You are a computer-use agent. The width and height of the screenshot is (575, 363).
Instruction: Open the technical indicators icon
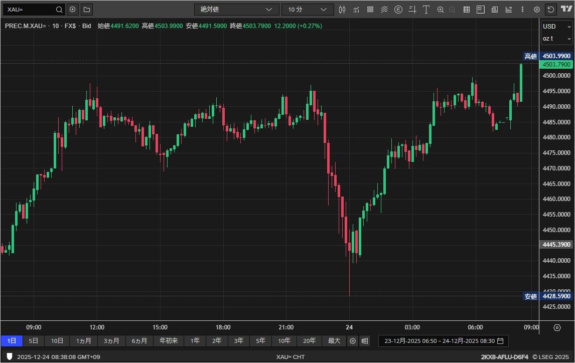[x=356, y=9]
